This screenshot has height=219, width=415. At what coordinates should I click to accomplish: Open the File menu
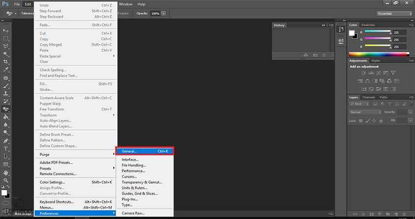(x=17, y=4)
